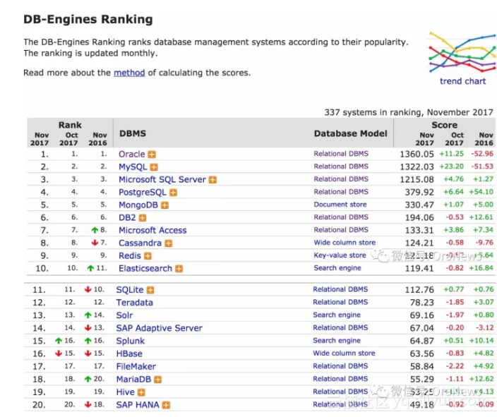Click the plus icon beside SQLite
Screen dimensions: 497x417
150,290
